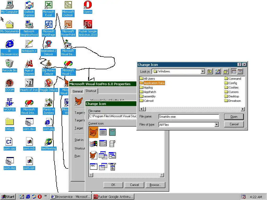Select the Cursors folder
The image size is (267, 200).
[x=232, y=92]
